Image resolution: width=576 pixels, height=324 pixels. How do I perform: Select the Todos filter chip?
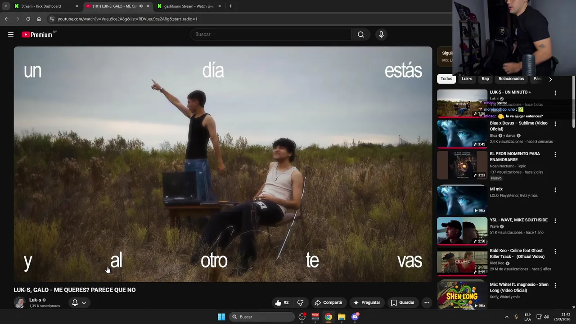(446, 79)
